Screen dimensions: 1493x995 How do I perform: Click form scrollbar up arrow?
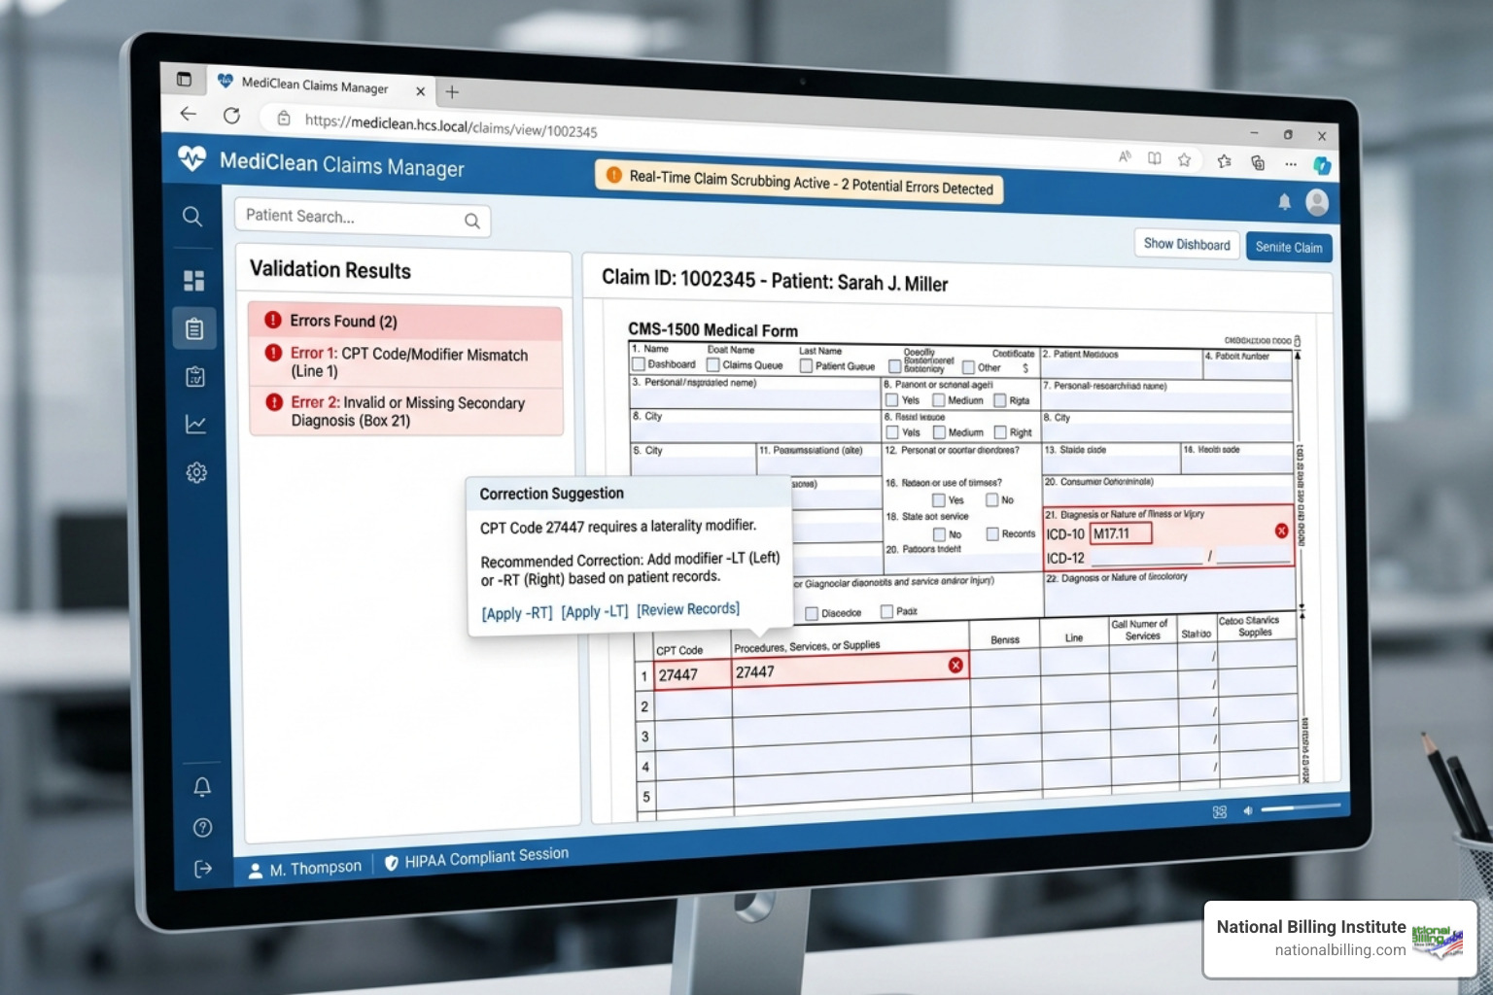1297,357
